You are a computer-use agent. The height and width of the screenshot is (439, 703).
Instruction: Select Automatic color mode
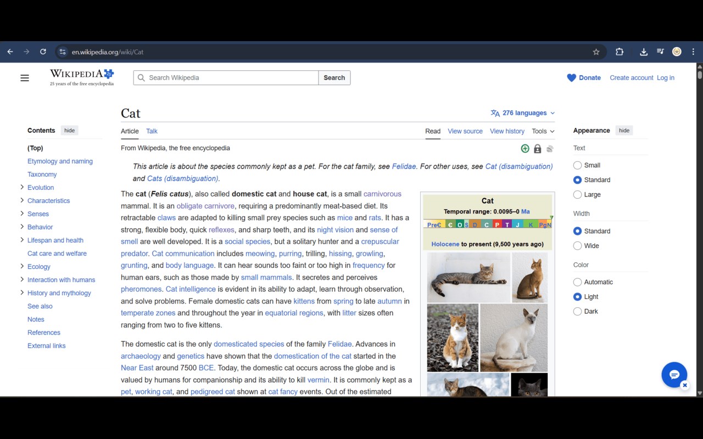[577, 282]
